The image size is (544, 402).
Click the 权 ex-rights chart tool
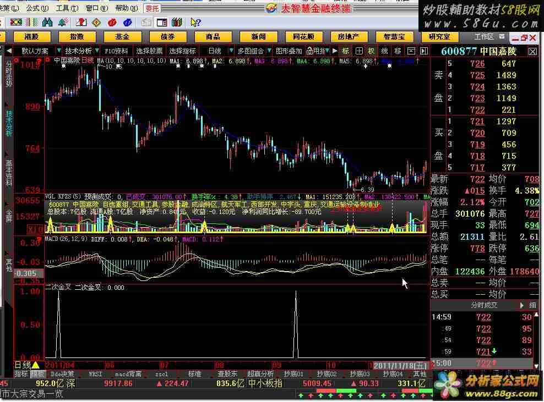pyautogui.click(x=372, y=51)
